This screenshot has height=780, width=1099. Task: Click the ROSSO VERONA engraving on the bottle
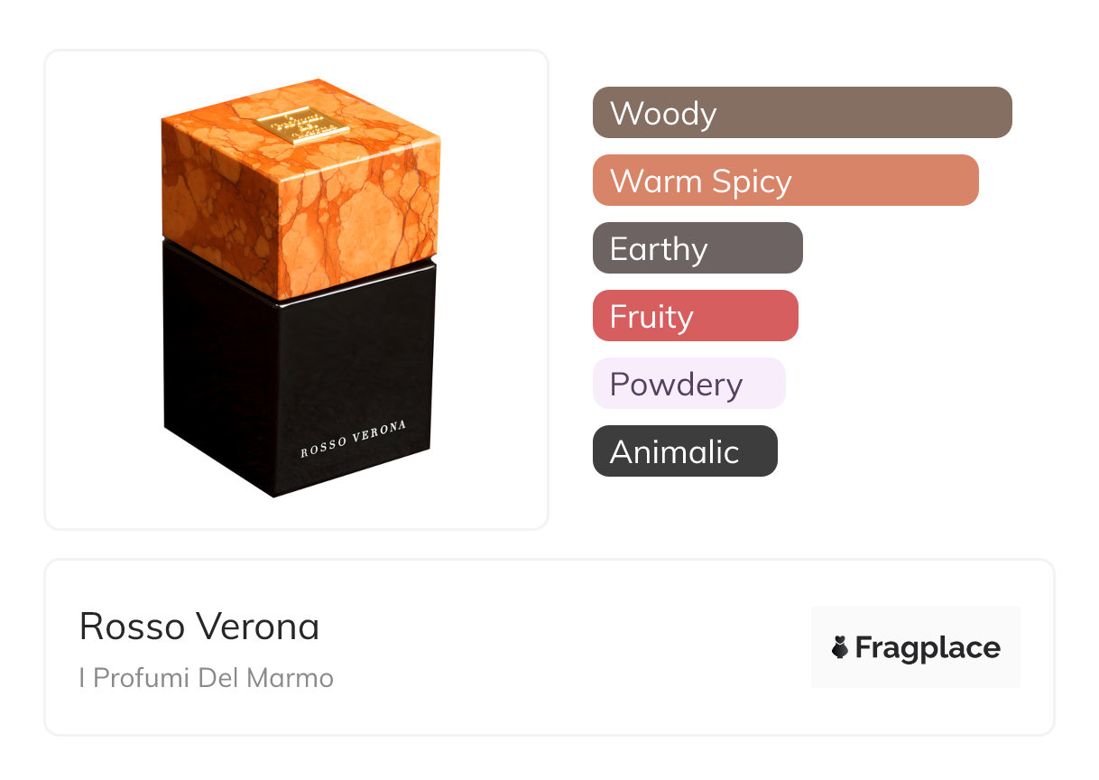tap(353, 439)
